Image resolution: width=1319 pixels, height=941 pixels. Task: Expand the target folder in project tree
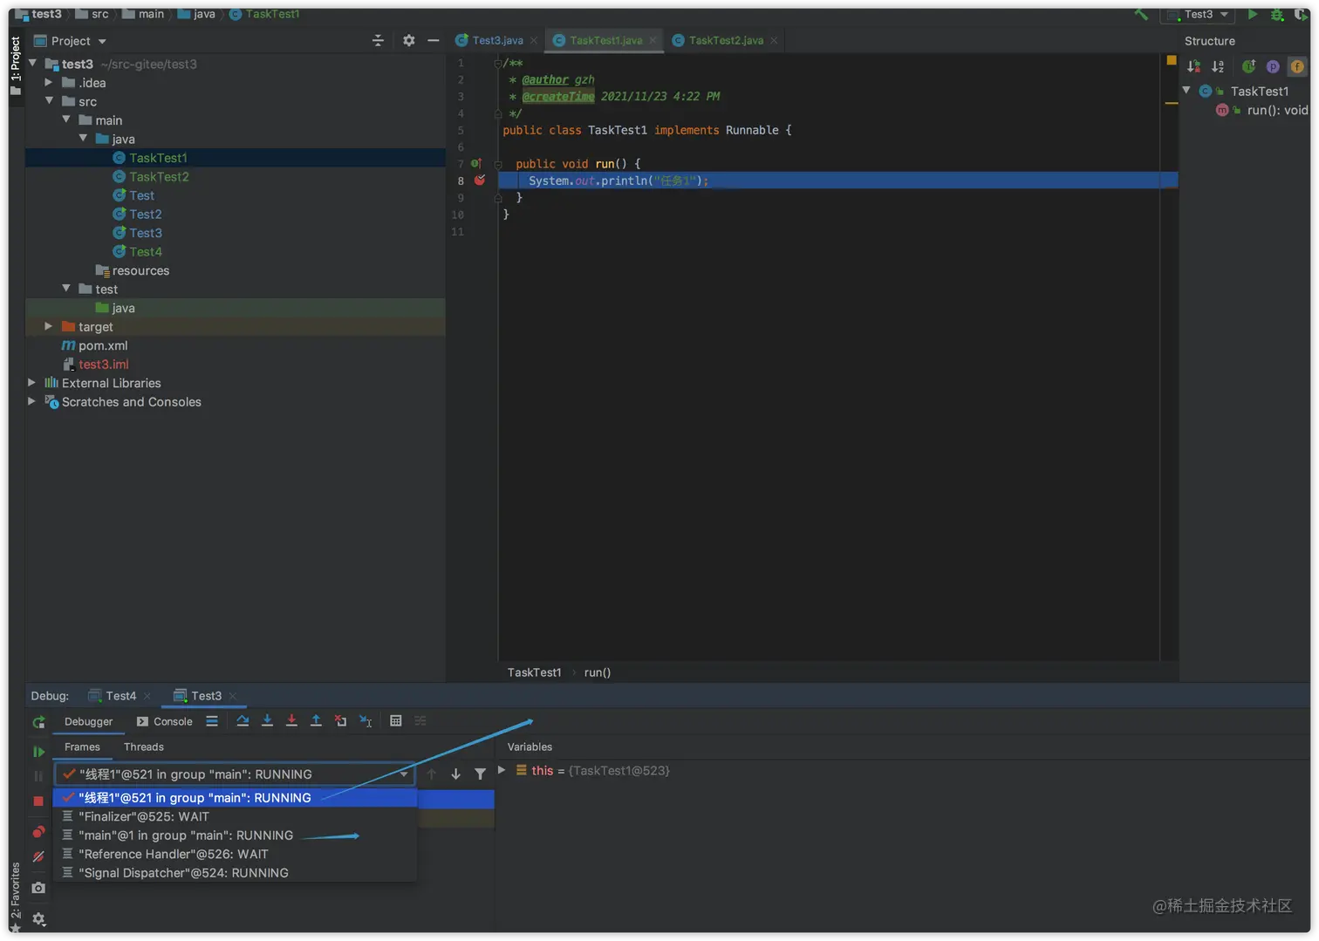point(49,326)
